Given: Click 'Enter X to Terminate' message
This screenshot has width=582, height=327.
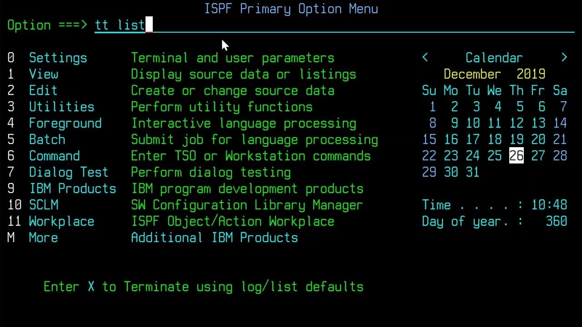Looking at the screenshot, I should tap(203, 287).
